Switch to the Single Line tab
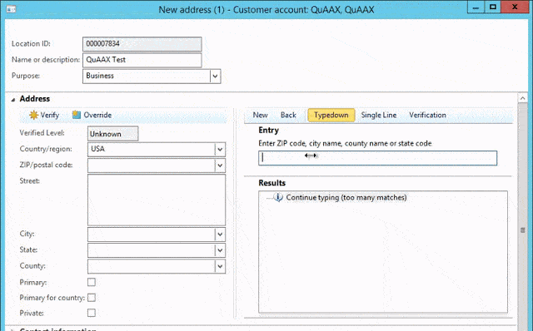The image size is (533, 331). 379,115
